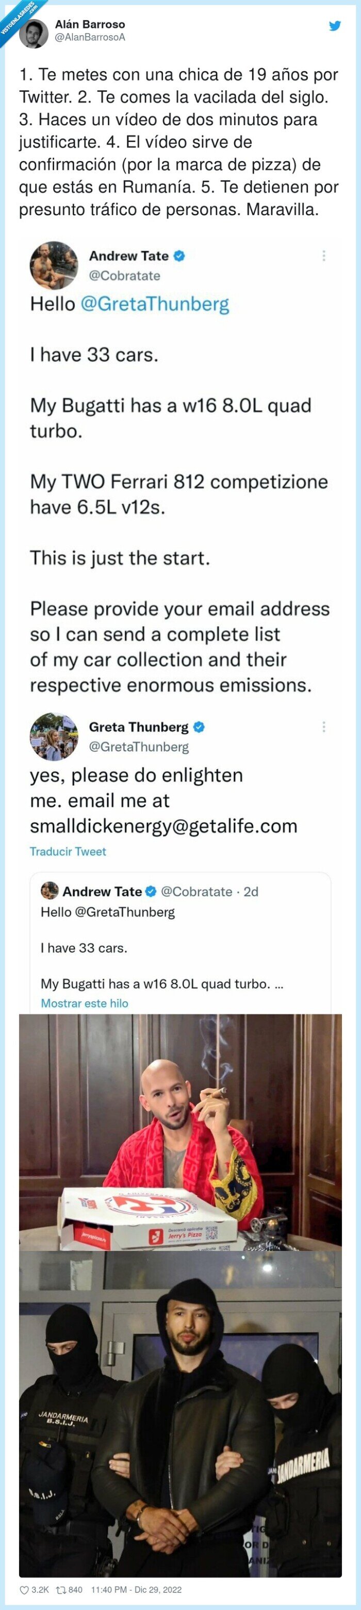Open the three-dot menu on Andrew Tate's tweet

pyautogui.click(x=323, y=256)
